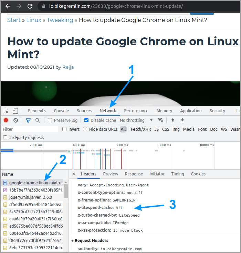Click script icon beside 6c5790cd3c2c215b3219d06
Viewport: 241px width, 253px height.
coord(5,212)
